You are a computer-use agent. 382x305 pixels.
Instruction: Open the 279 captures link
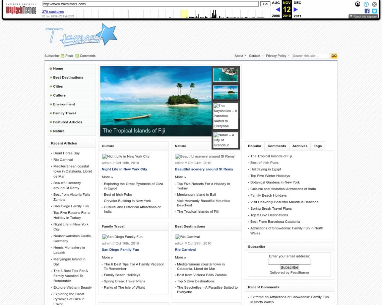(x=53, y=12)
